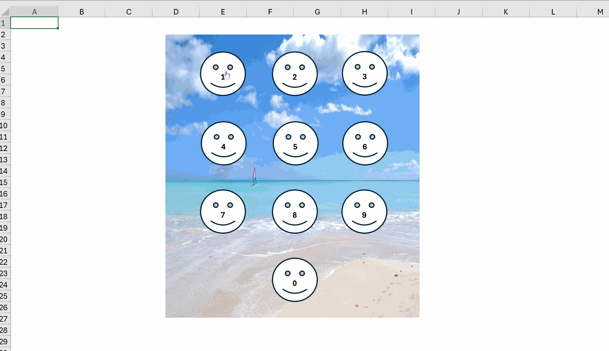Select column B header
The height and width of the screenshot is (351, 609).
[82, 12]
